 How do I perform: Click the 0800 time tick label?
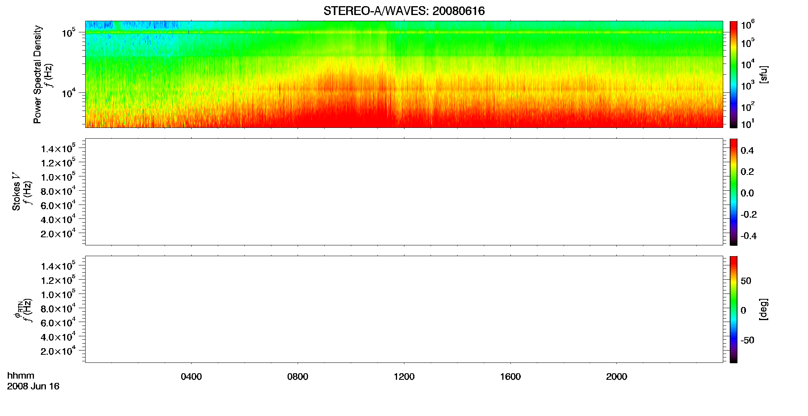coord(298,377)
